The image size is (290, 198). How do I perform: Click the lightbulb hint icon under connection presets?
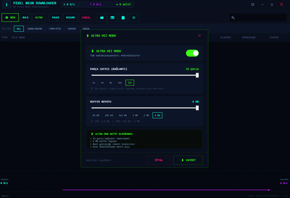click(x=92, y=89)
